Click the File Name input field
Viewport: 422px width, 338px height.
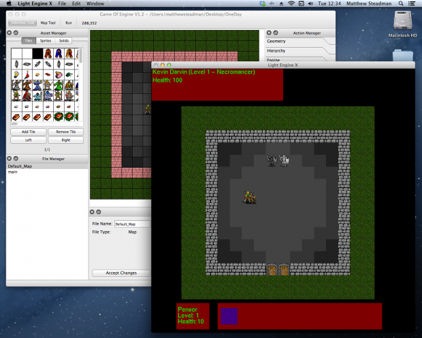[x=133, y=224]
